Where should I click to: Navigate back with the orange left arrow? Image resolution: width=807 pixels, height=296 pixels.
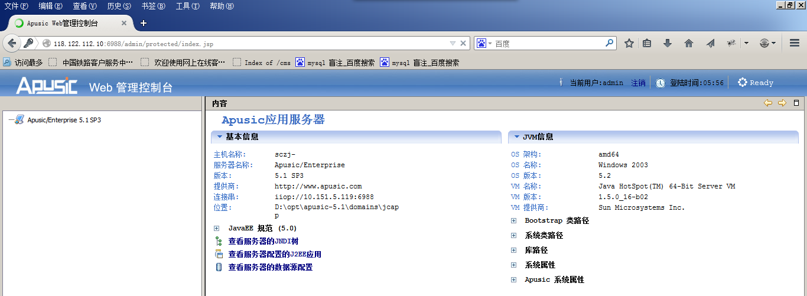tap(768, 103)
